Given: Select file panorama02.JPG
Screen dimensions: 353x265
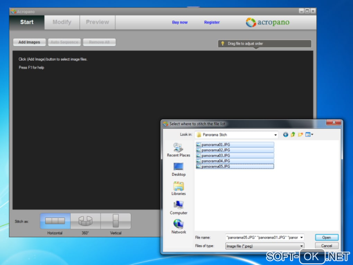Looking at the screenshot, I should [x=235, y=150].
